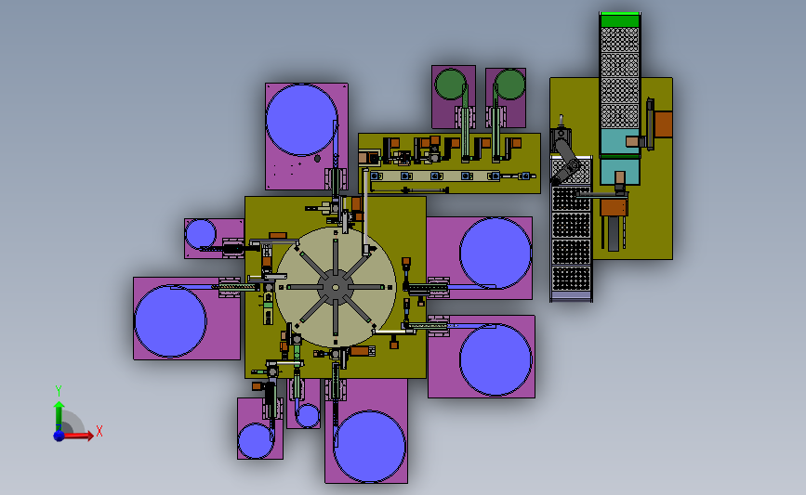Image resolution: width=806 pixels, height=495 pixels.
Task: Click the red X axis arrow of the triad
Action: 79,436
